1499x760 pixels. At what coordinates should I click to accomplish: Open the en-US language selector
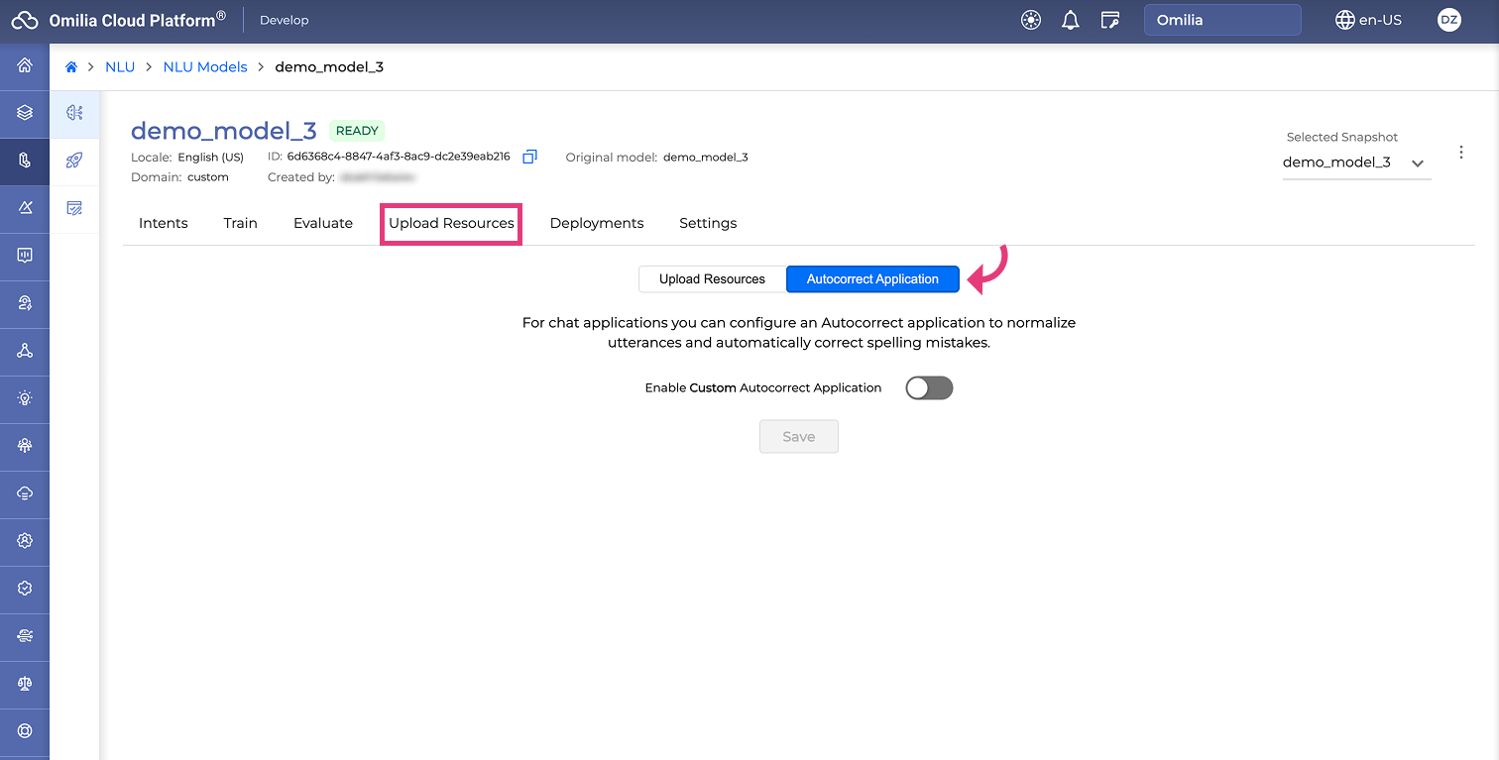click(x=1368, y=20)
